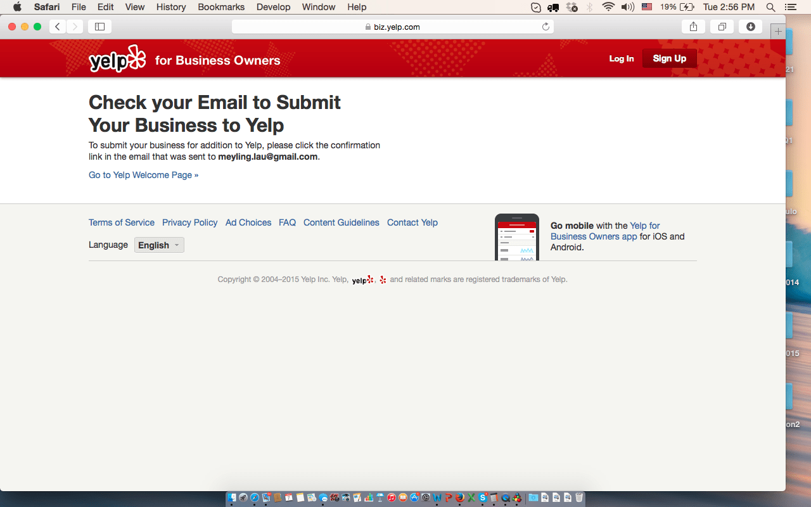
Task: Open Safari's Downloads button
Action: coord(751,27)
